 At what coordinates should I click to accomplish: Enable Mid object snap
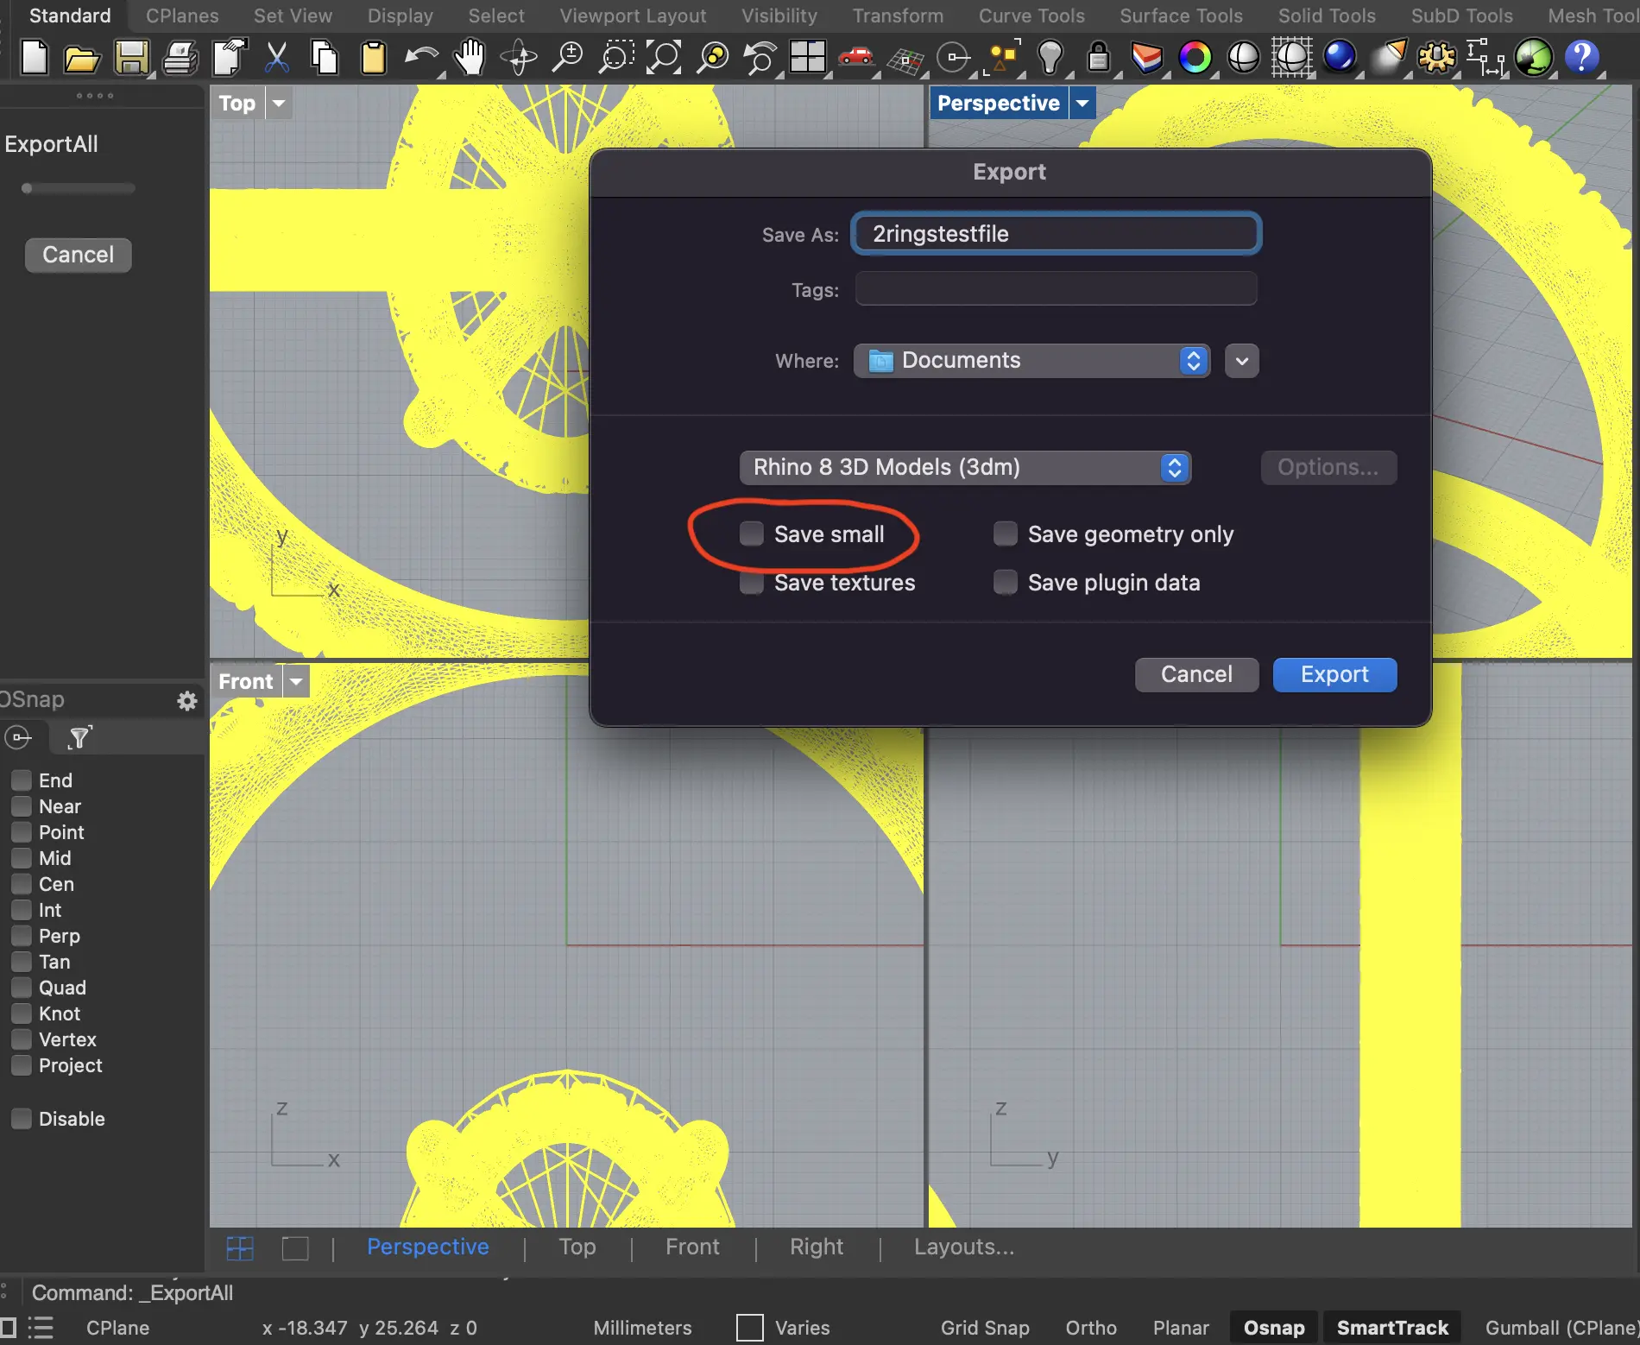click(22, 858)
